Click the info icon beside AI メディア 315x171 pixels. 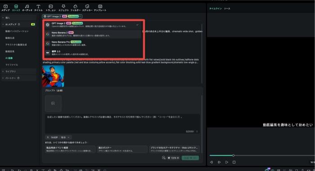click(x=19, y=24)
